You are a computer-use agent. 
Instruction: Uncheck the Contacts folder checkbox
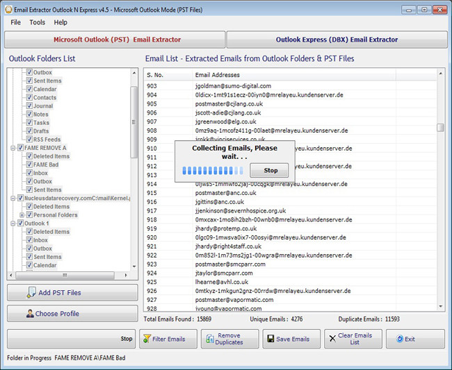[x=29, y=97]
